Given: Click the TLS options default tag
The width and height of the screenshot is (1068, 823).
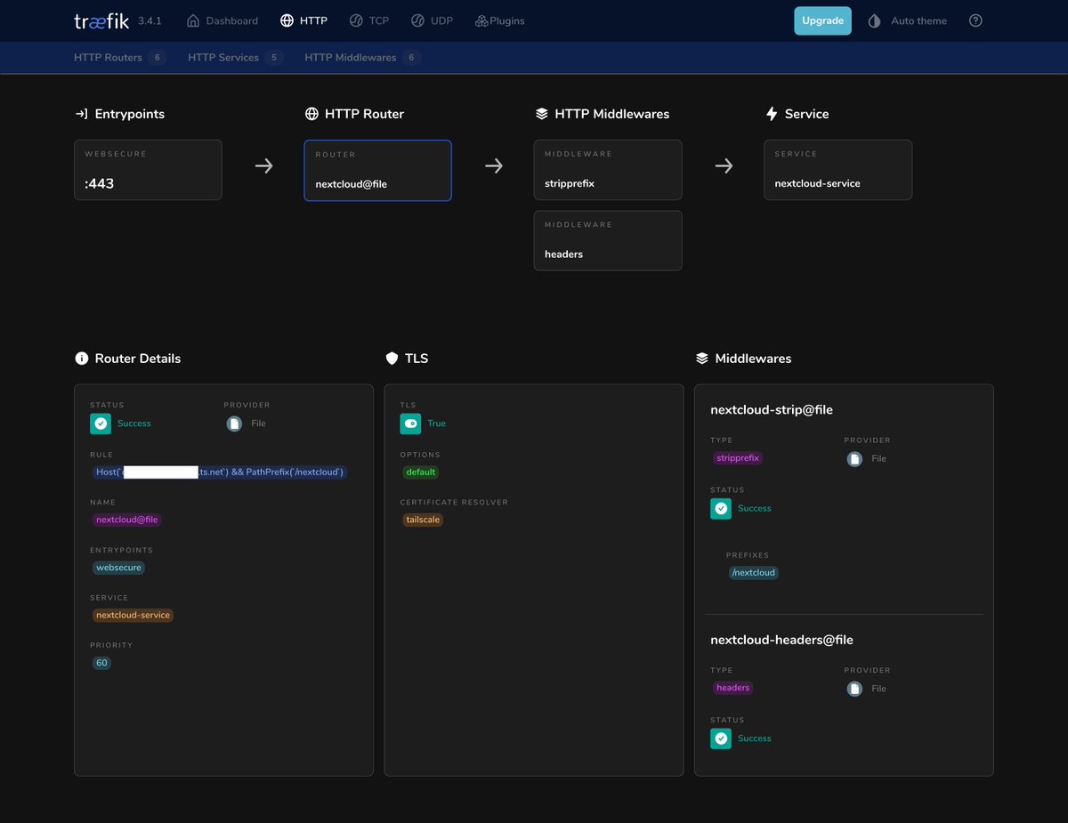Looking at the screenshot, I should pos(420,472).
